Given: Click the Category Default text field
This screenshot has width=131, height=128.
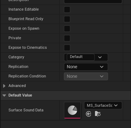Looking at the screenshot, I should click(81, 57).
